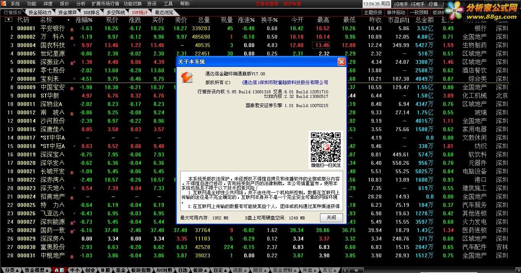This screenshot has height=273, width=521.
Task: Expand the 自定 bottom tab menu
Action: tap(226, 270)
